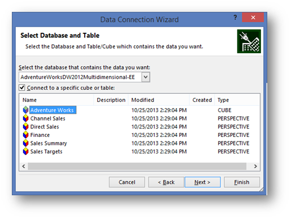Click the Channel Sales perspective icon
This screenshot has height=219, width=291.
pos(25,118)
